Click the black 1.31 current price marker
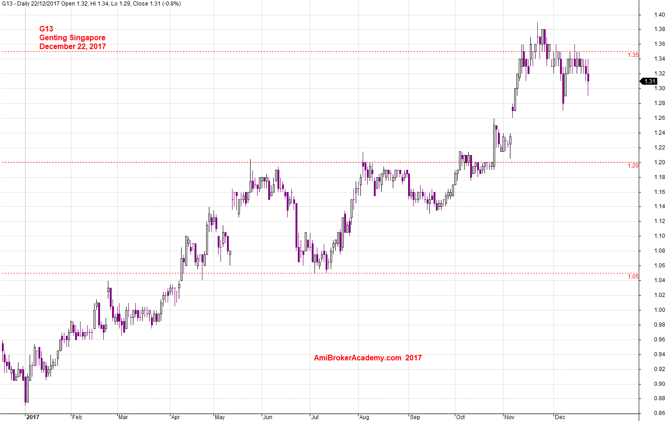 tap(649, 81)
